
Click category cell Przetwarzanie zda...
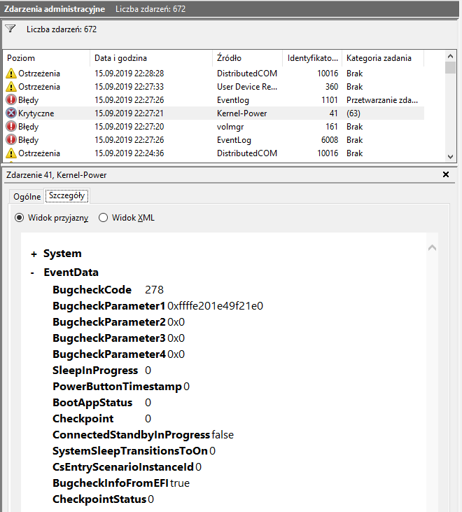[x=382, y=100]
